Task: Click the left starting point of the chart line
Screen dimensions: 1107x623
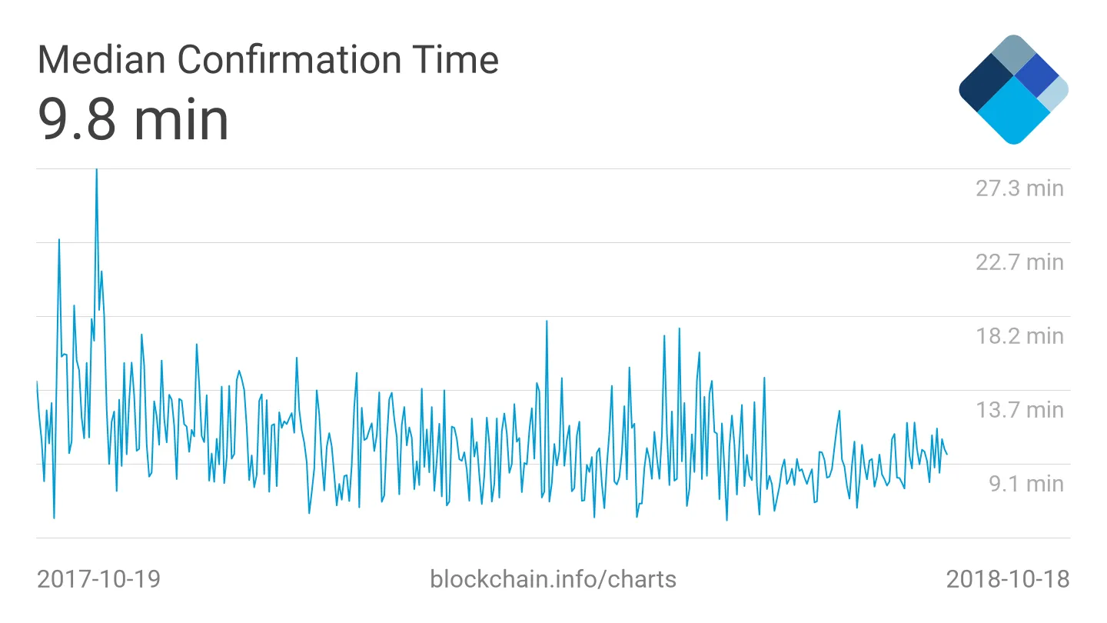Action: coord(37,381)
